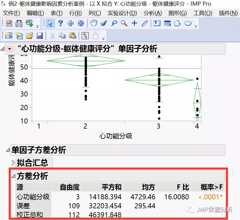Click the data table grid icon
The width and height of the screenshot is (240, 220).
click(9, 23)
